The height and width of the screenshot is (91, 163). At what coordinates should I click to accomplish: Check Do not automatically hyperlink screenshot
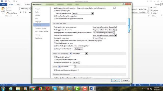point(55,18)
